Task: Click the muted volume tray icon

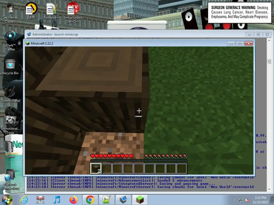Action: pos(247,200)
